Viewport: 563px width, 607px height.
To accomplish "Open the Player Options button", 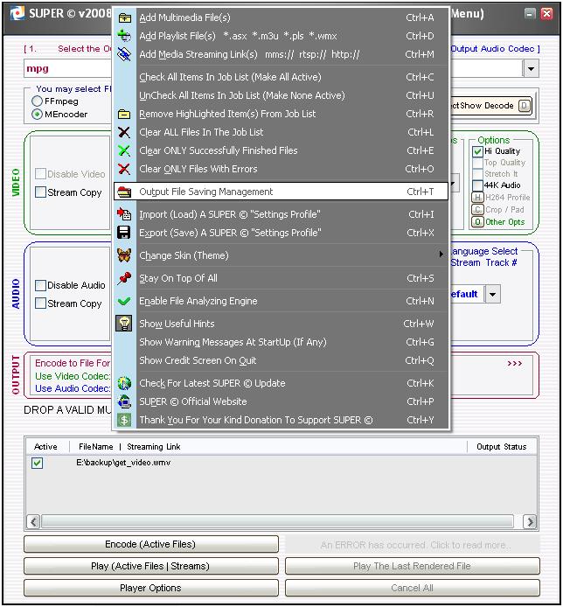I will click(151, 588).
